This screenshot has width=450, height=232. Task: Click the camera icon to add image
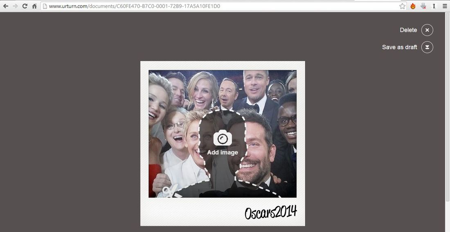(223, 138)
